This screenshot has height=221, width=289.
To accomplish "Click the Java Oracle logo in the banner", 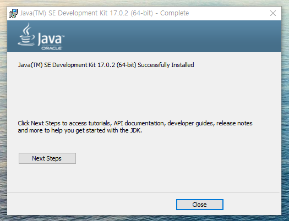I will pyautogui.click(x=41, y=36).
